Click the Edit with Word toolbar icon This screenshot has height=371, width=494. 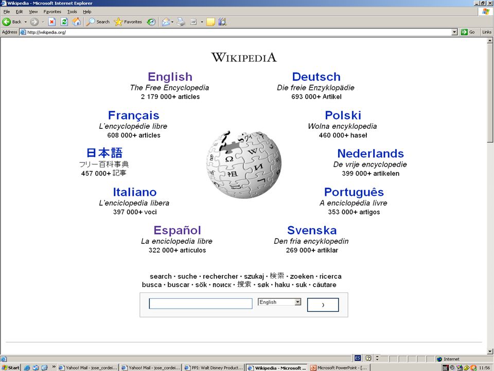[193, 22]
